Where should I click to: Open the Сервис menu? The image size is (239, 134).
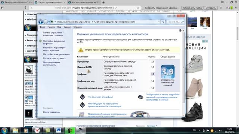(x=67, y=27)
